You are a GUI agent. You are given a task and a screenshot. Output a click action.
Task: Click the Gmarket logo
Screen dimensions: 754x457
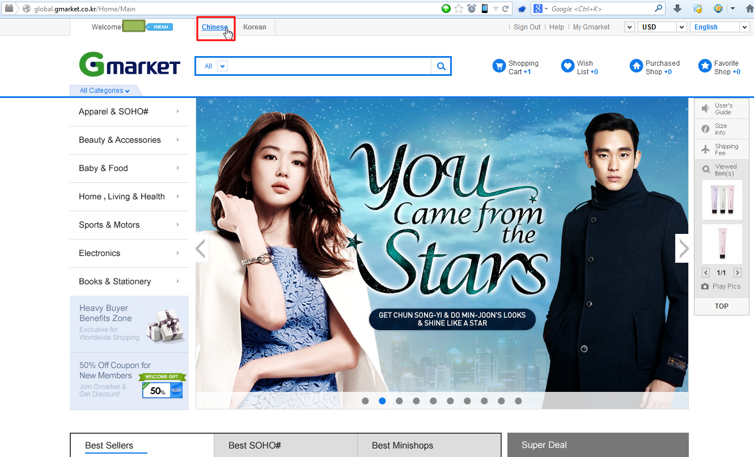click(129, 65)
